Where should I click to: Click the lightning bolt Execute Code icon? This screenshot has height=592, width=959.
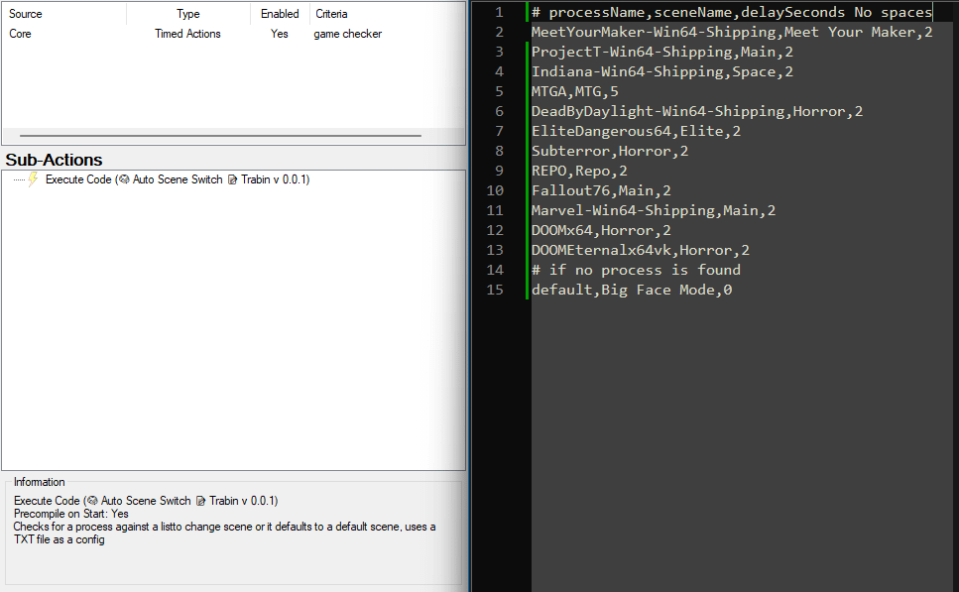point(33,179)
